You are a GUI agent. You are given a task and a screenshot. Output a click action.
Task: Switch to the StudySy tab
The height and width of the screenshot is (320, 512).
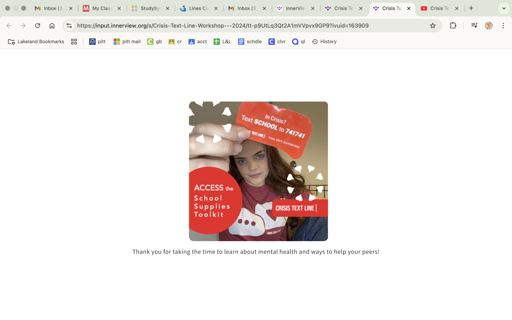tap(150, 8)
